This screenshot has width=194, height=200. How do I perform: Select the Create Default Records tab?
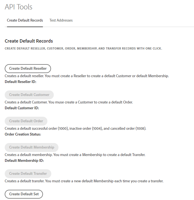(x=25, y=20)
